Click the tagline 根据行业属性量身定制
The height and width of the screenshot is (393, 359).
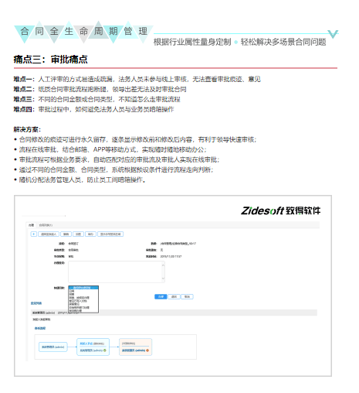point(192,42)
